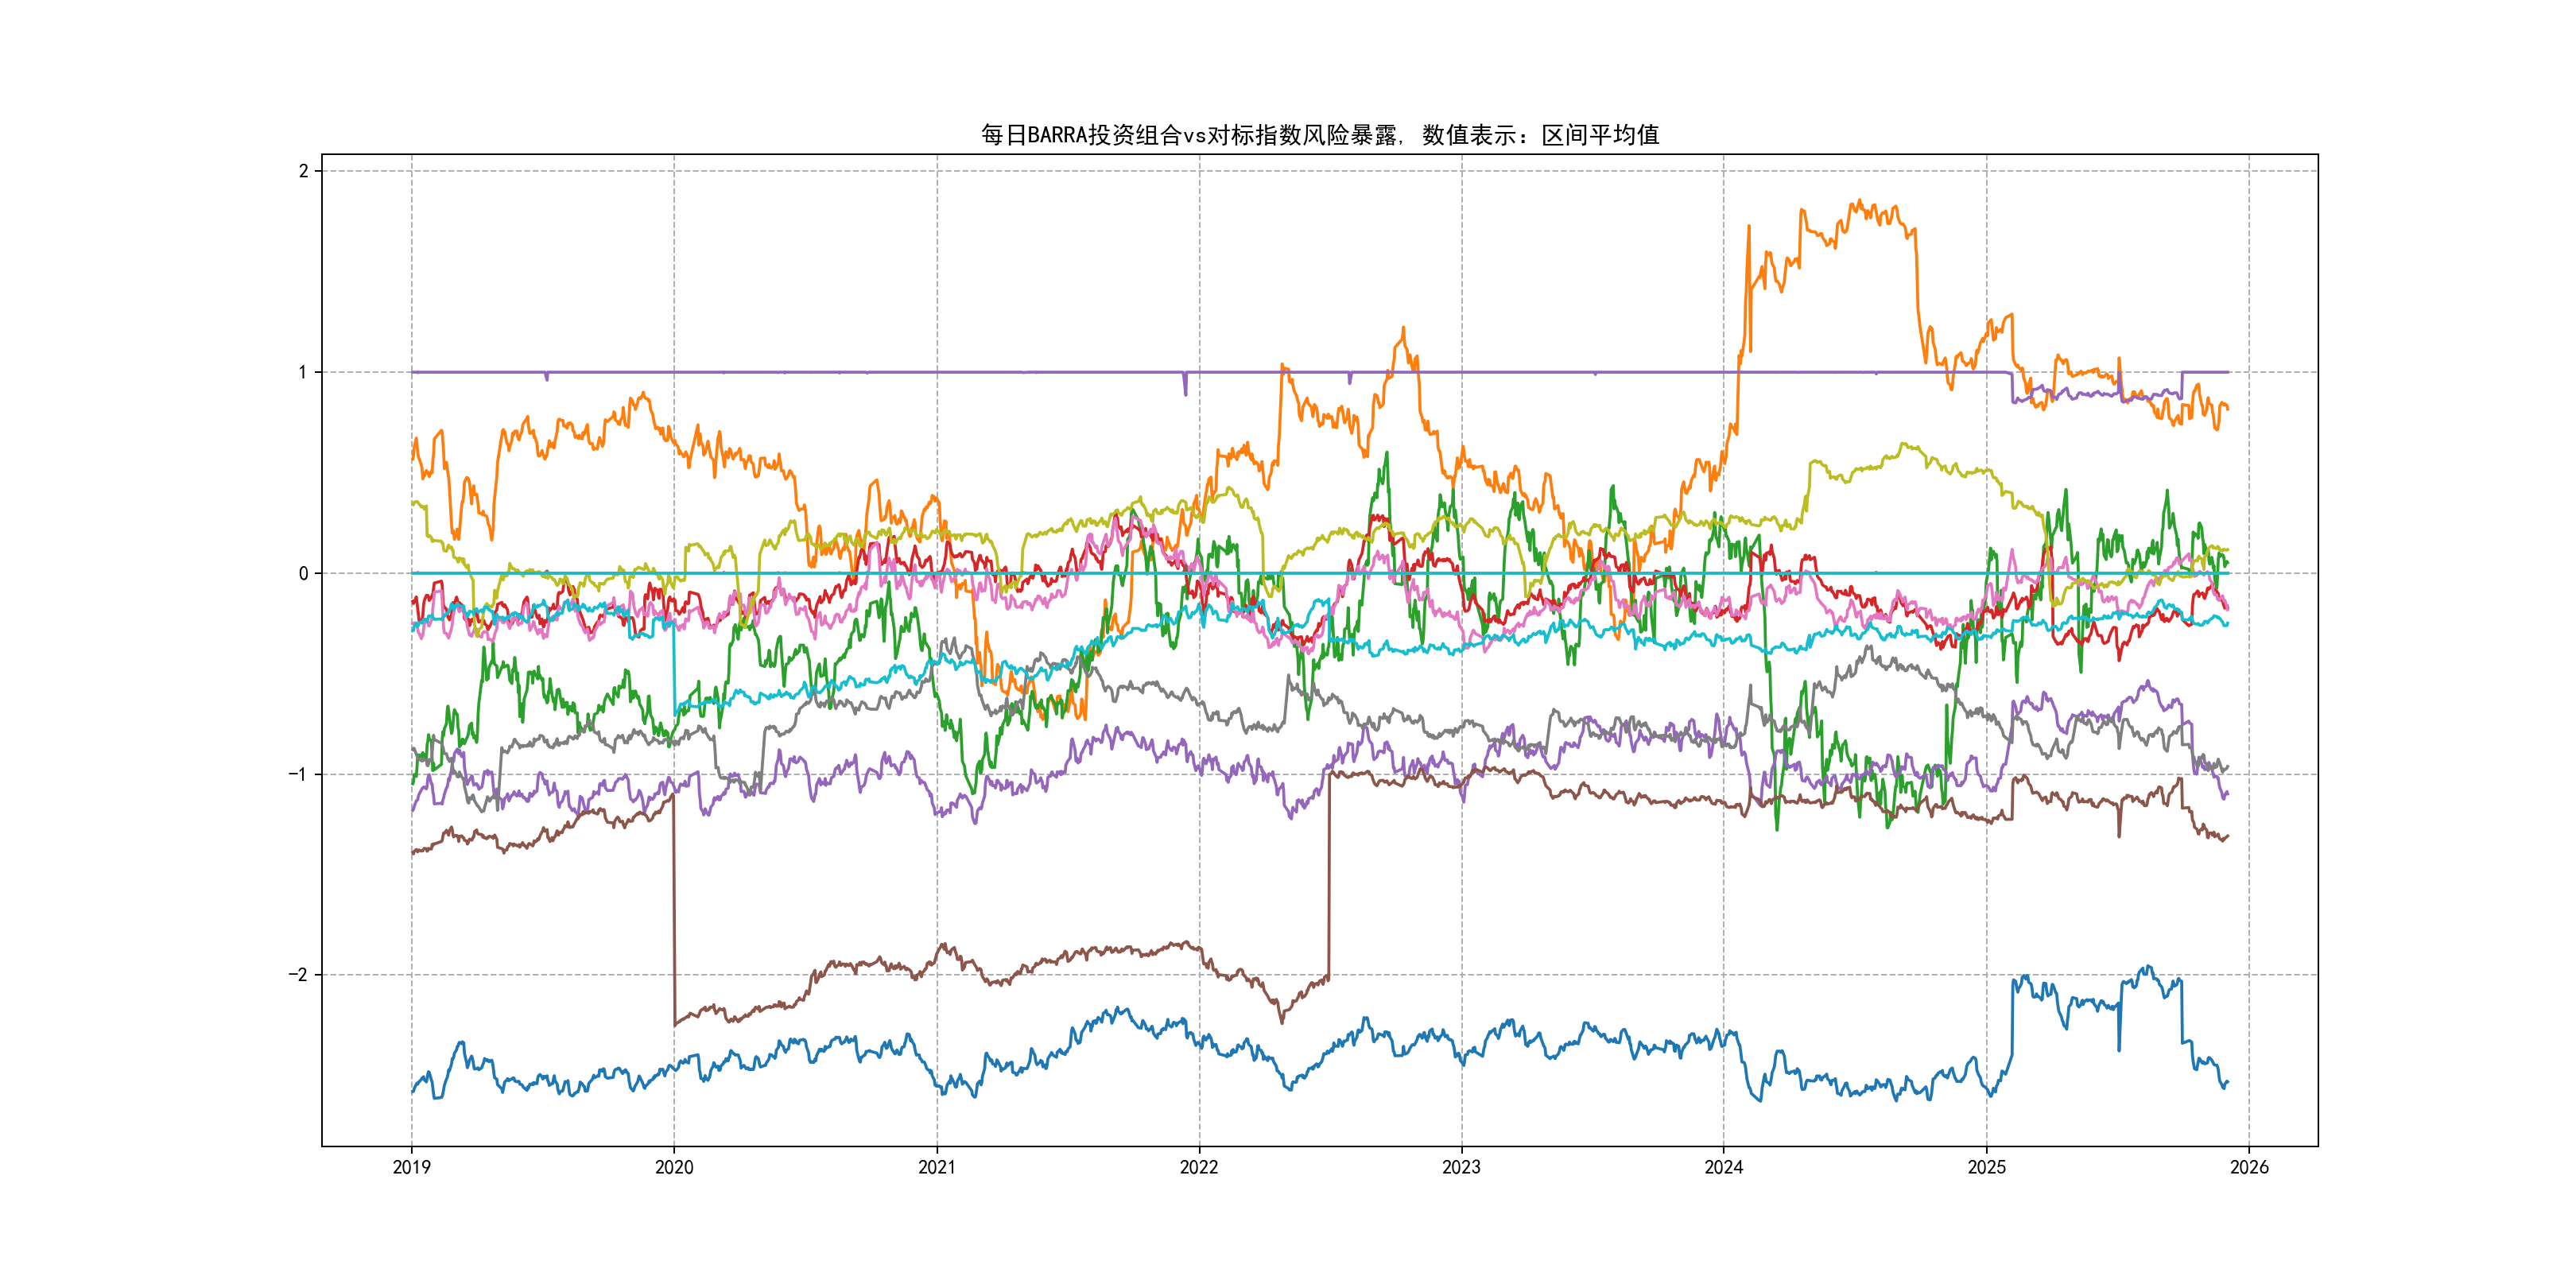Click the 2021 x-axis tick label
Viewport: 2576px width, 1288px height.
pyautogui.click(x=937, y=1167)
